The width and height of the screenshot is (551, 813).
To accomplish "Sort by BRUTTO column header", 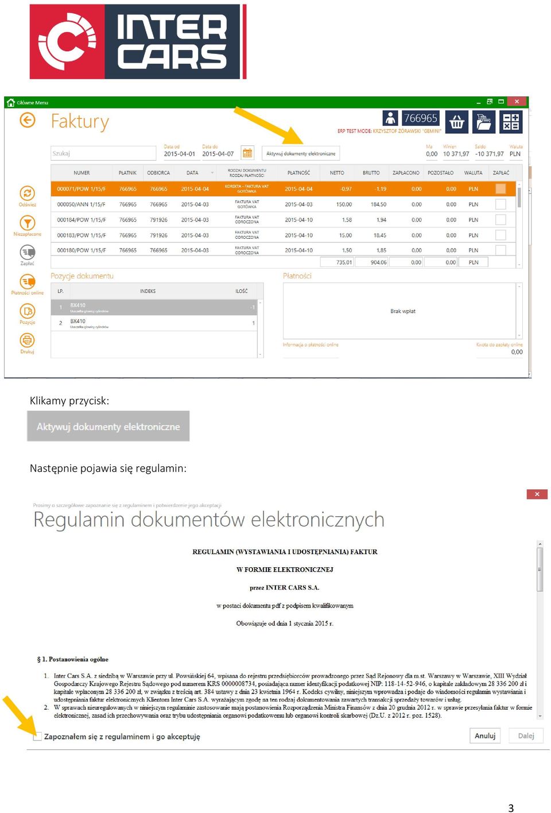I will (x=371, y=173).
